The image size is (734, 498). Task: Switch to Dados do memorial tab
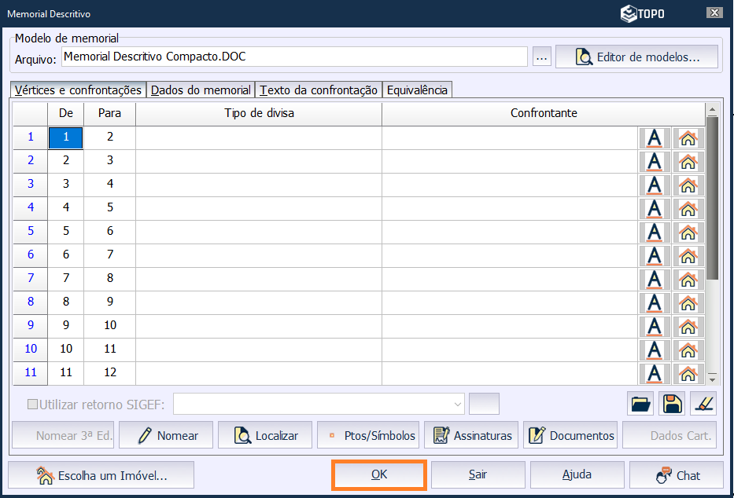[201, 90]
